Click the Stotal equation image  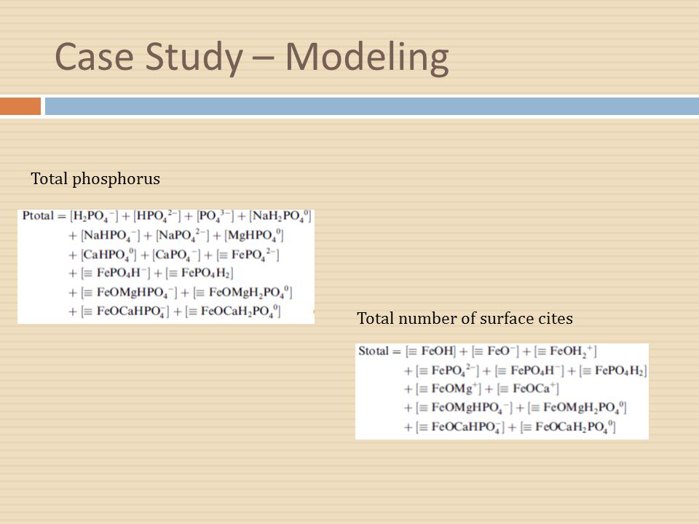click(502, 392)
